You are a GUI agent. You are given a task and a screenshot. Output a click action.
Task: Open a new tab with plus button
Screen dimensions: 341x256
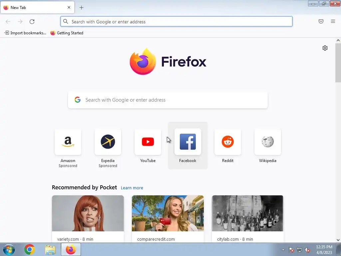click(81, 8)
